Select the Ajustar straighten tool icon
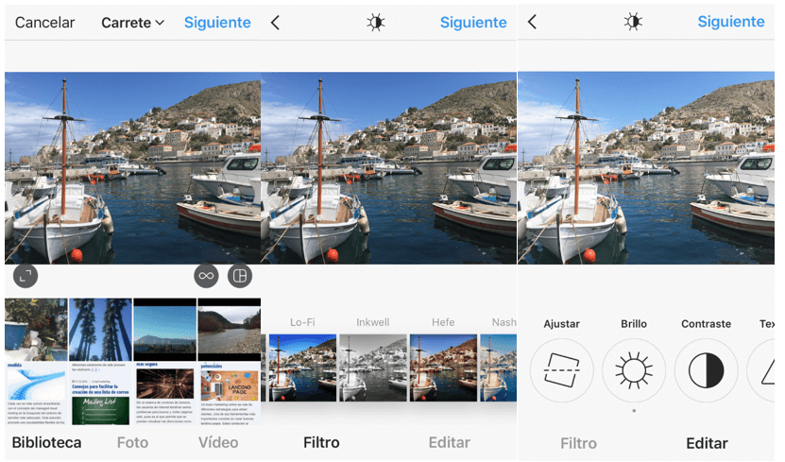Screen dimensions: 785x462 (561, 370)
